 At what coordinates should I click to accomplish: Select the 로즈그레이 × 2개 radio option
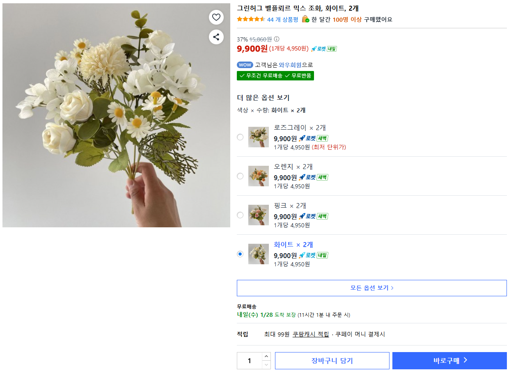pos(240,137)
